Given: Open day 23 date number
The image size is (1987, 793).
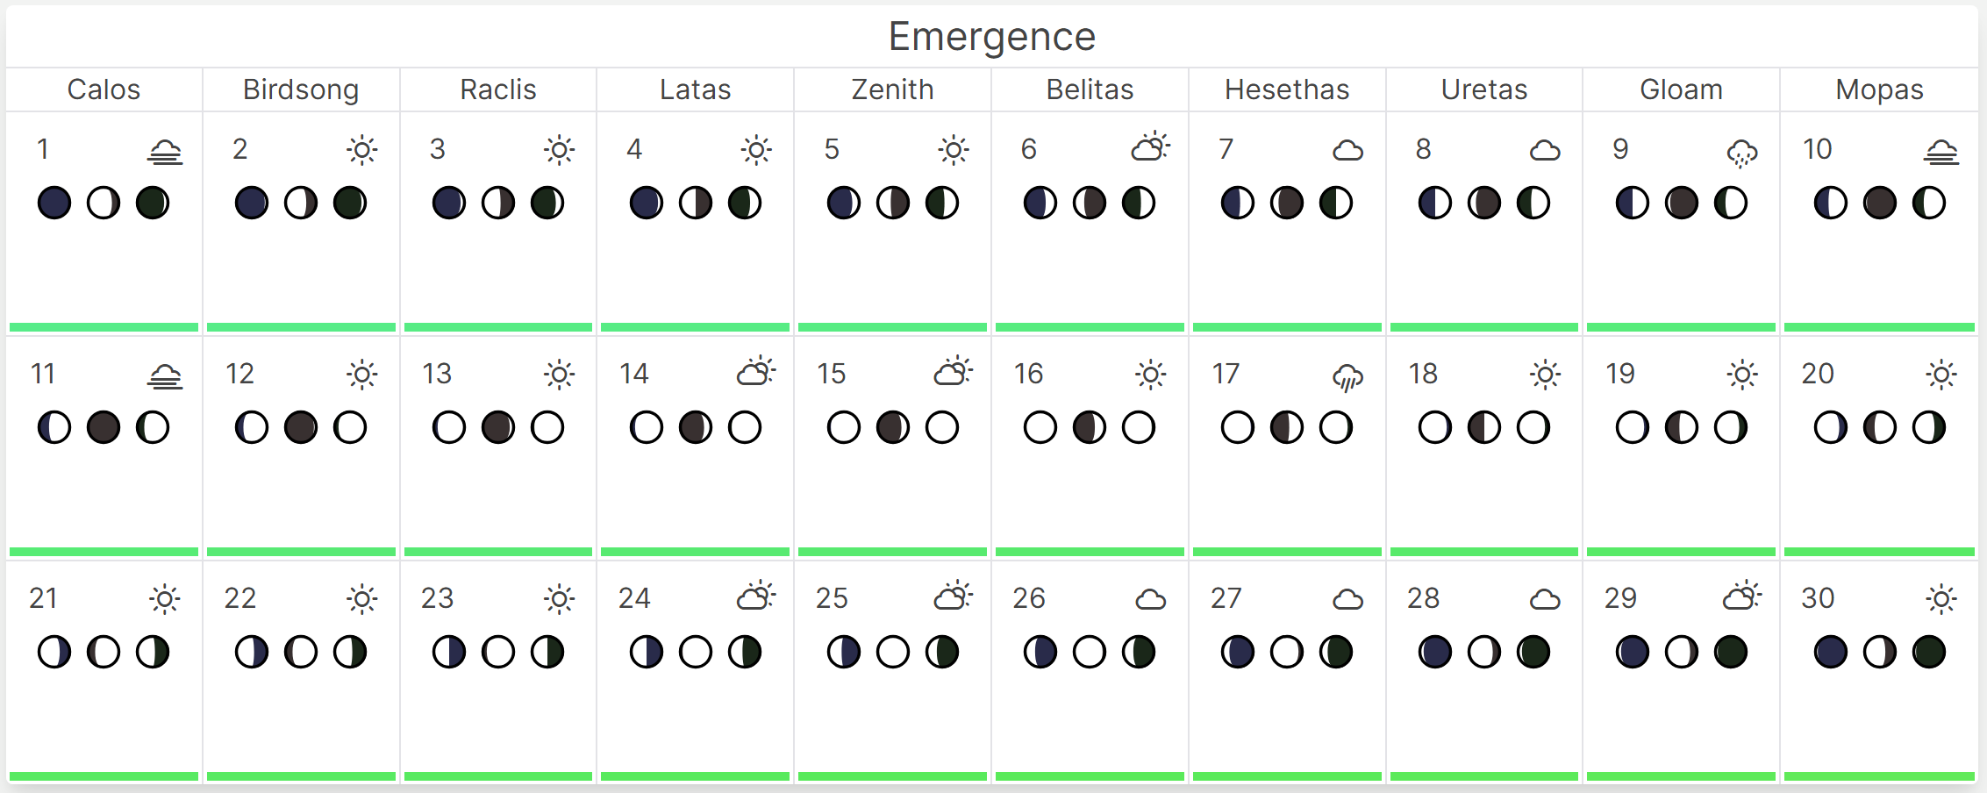Looking at the screenshot, I should 437,598.
